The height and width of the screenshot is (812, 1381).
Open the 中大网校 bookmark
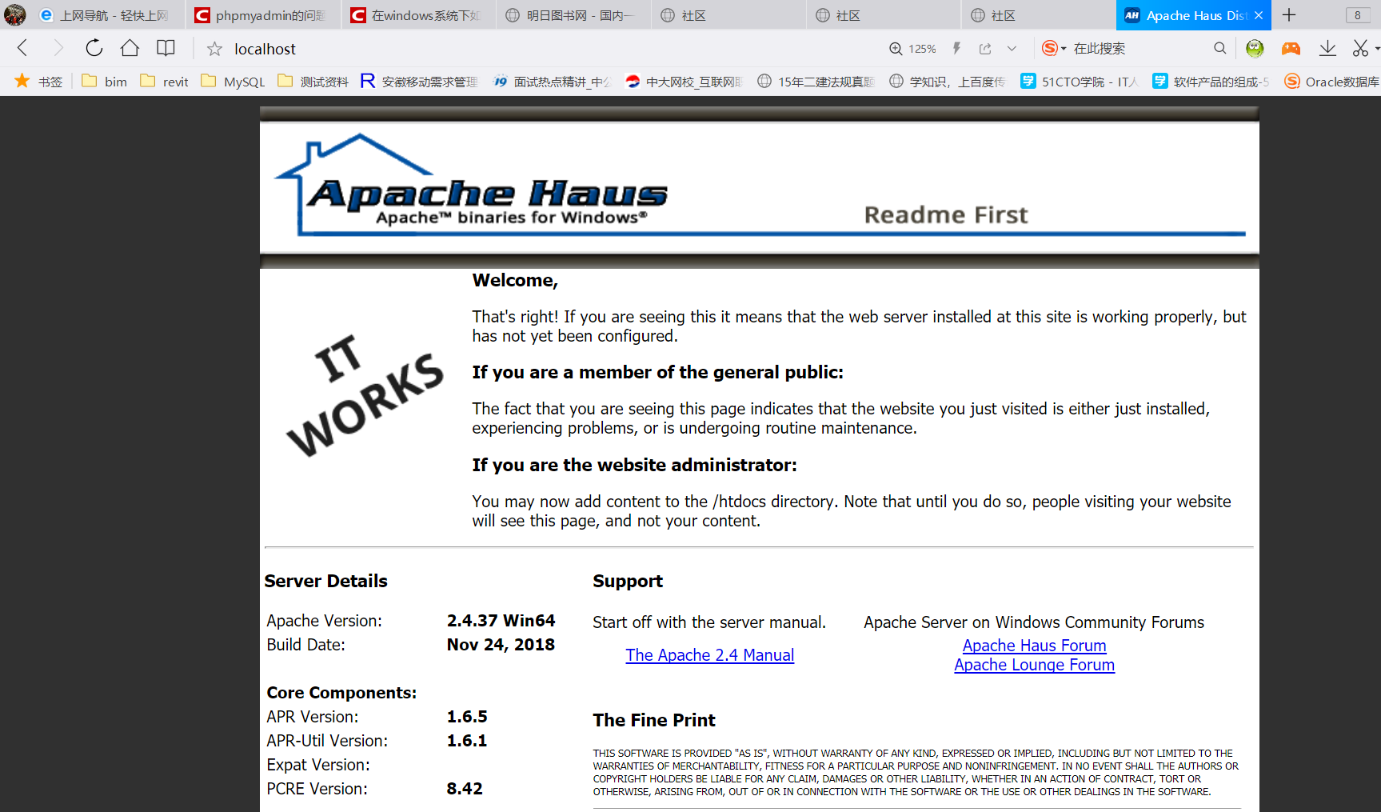[685, 82]
